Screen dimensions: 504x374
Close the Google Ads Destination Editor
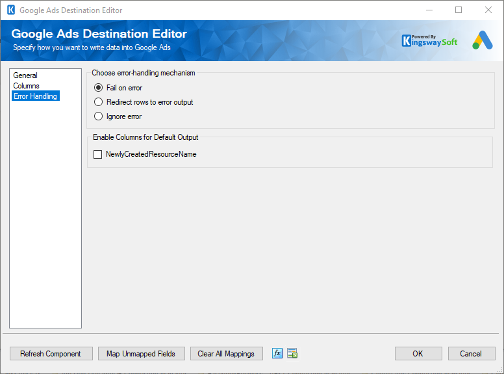coord(488,10)
